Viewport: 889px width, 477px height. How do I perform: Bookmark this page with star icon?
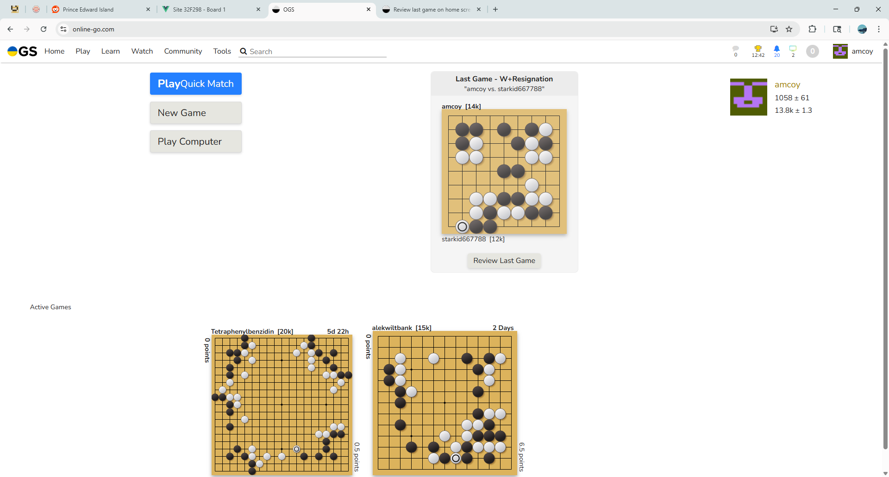click(789, 29)
